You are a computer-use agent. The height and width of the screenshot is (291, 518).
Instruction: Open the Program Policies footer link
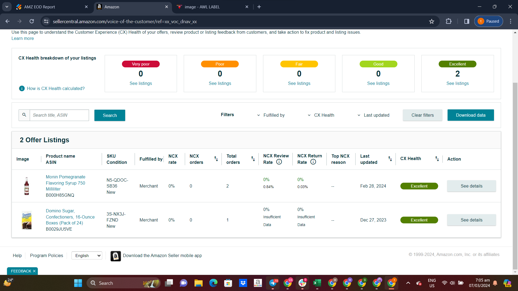pyautogui.click(x=47, y=255)
